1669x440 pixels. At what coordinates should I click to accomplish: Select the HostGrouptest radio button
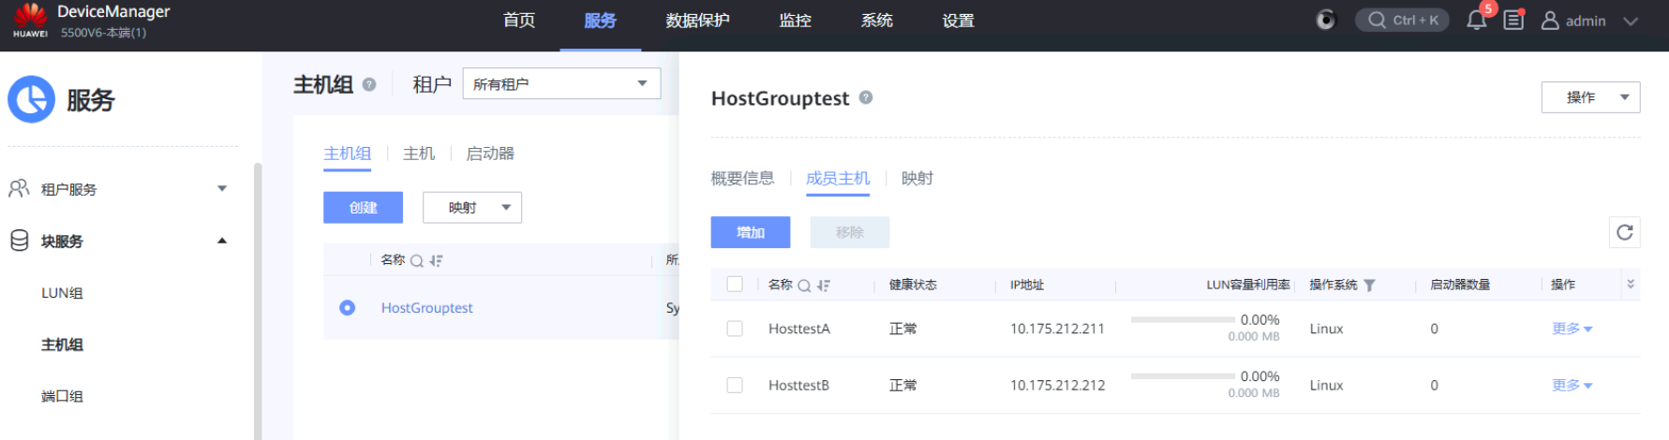pyautogui.click(x=347, y=308)
